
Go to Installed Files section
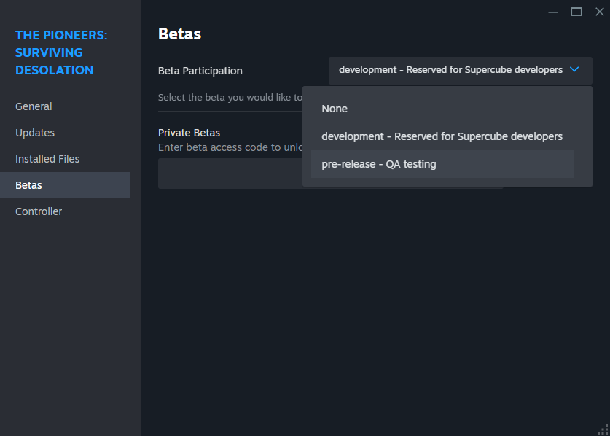[47, 159]
